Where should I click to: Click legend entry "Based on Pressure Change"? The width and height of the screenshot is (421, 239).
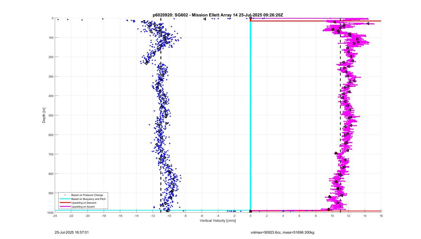87,195
